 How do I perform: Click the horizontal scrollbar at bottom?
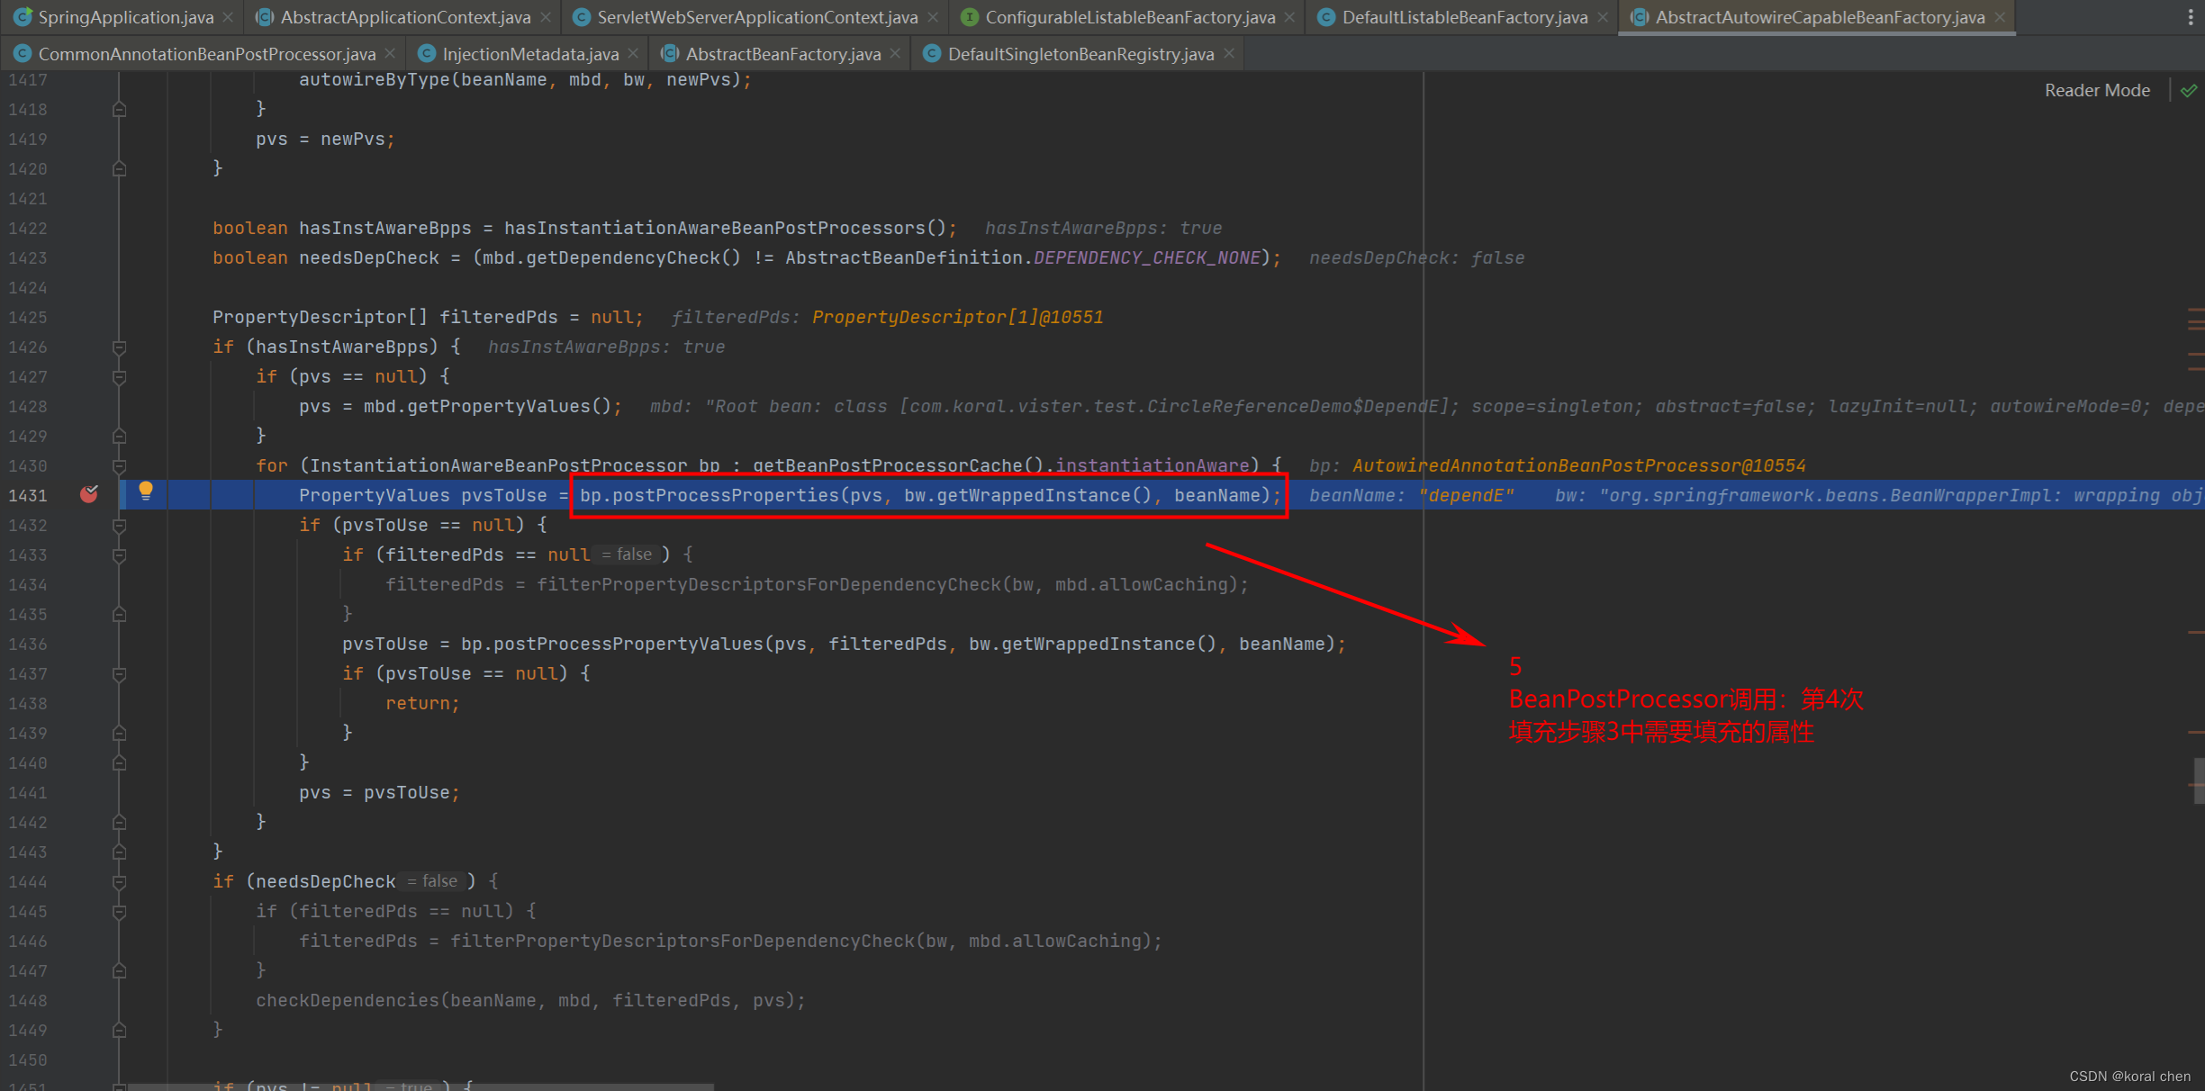pyautogui.click(x=420, y=1087)
